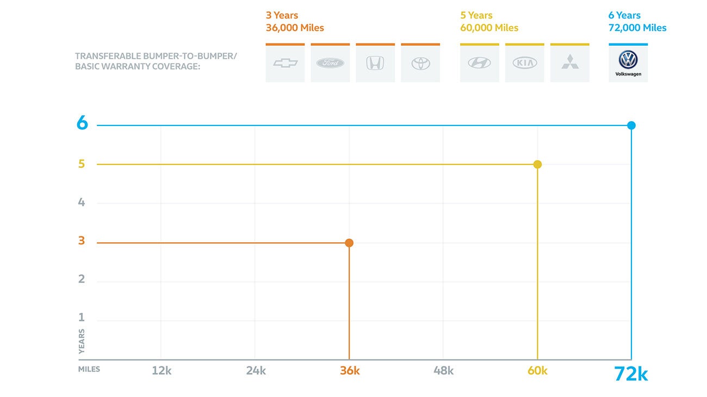Screen dimensions: 707x397
Task: Select the Toyota logo tile
Action: pyautogui.click(x=420, y=63)
